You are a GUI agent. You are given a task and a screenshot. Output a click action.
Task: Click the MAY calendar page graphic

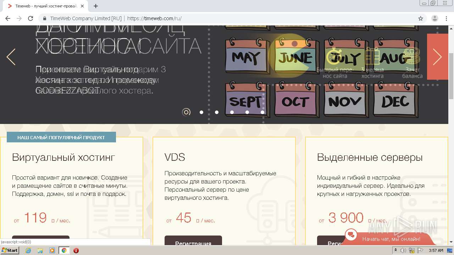tap(247, 56)
